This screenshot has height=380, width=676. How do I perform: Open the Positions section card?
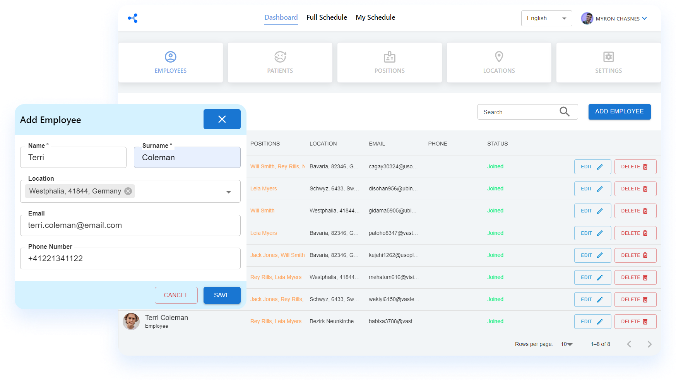click(389, 62)
